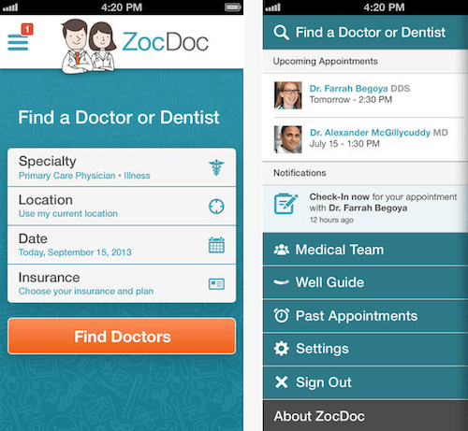Tap the Sign Out X icon

tap(282, 381)
